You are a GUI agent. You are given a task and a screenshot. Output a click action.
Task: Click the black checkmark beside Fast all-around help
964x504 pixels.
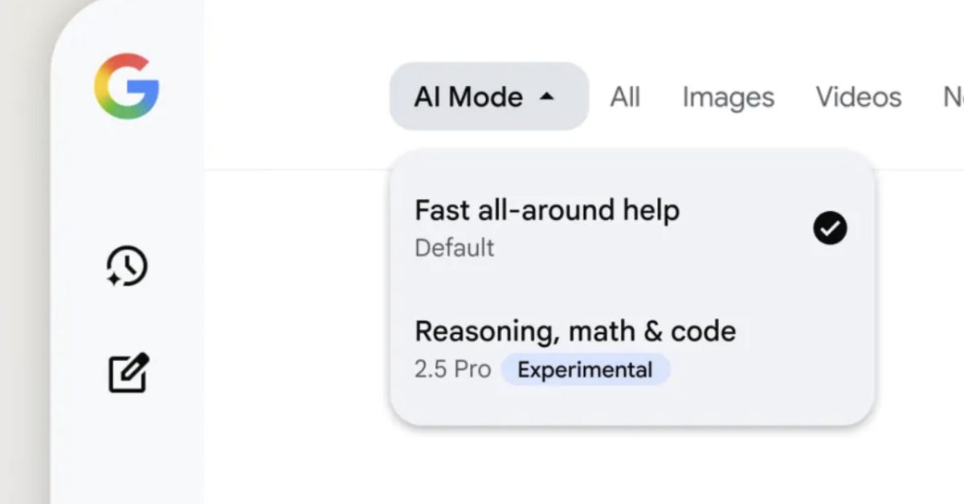pos(829,229)
